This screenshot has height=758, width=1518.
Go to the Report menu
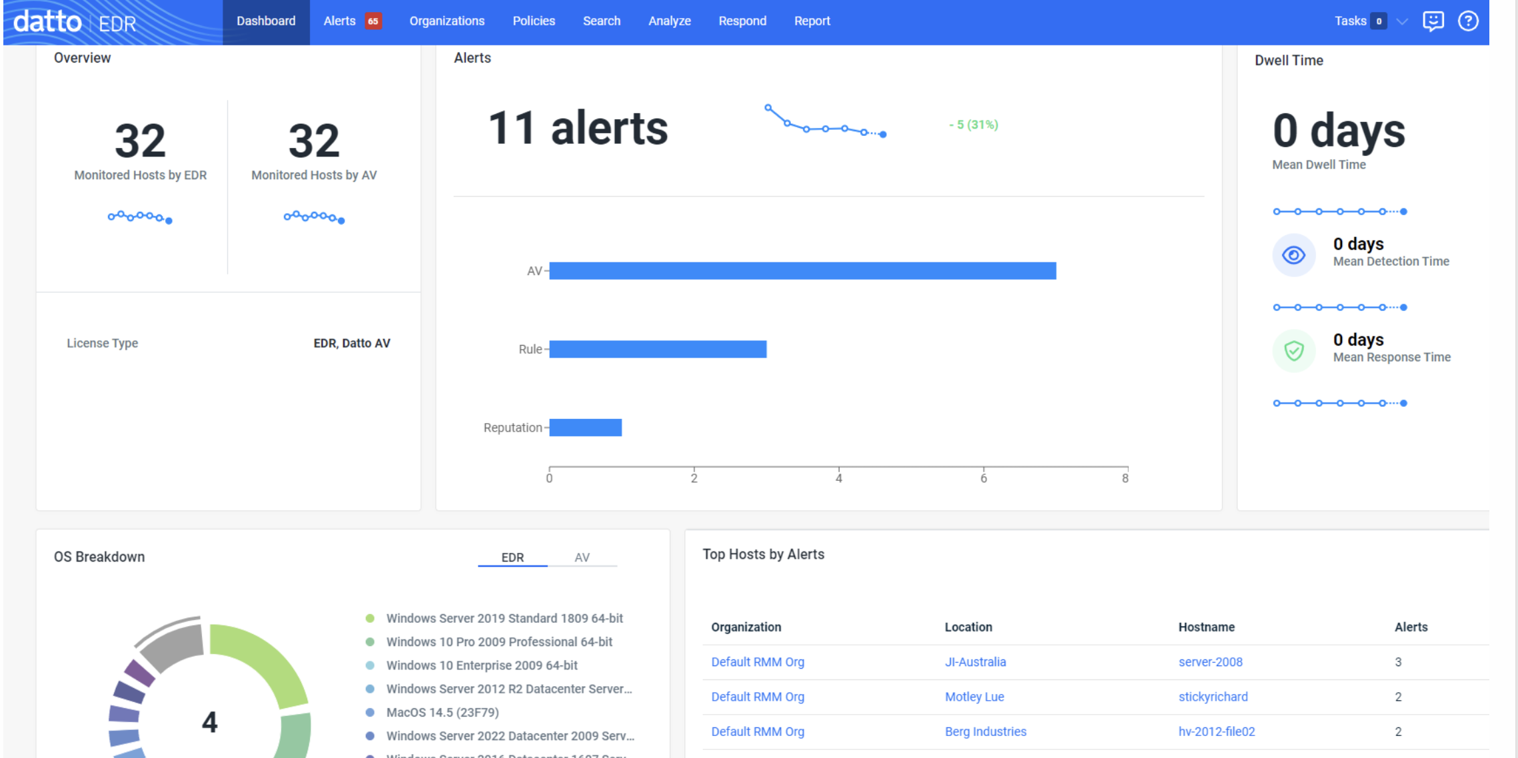coord(812,21)
